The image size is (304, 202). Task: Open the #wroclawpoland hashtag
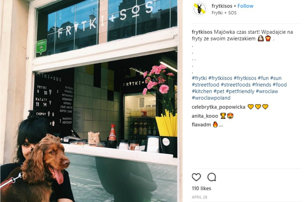point(211,98)
